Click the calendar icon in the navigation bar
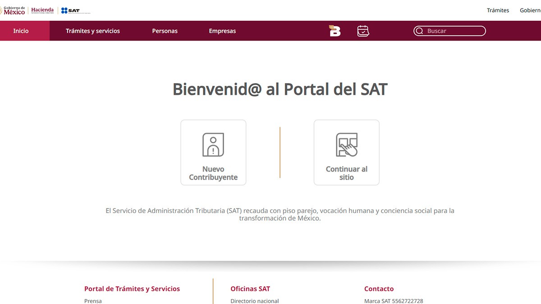 point(363,31)
